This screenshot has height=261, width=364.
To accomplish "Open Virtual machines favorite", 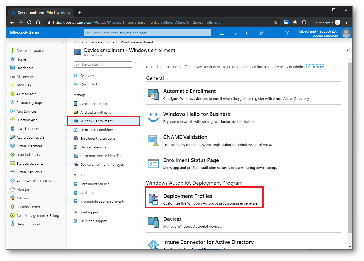I will 26,146.
